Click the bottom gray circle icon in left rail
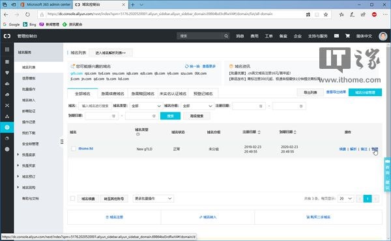 coord(7,149)
